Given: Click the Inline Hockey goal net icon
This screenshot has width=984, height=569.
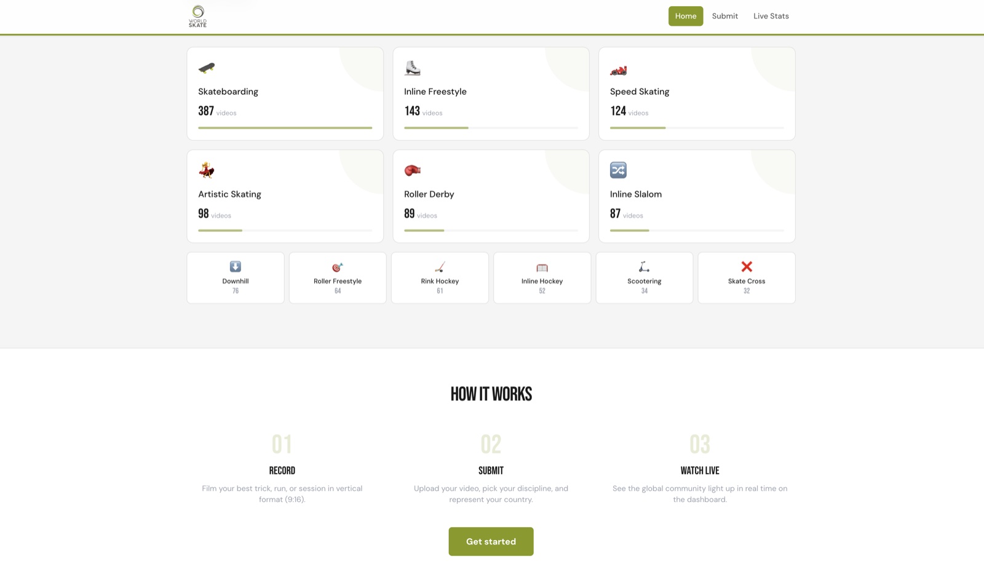Looking at the screenshot, I should (x=542, y=268).
